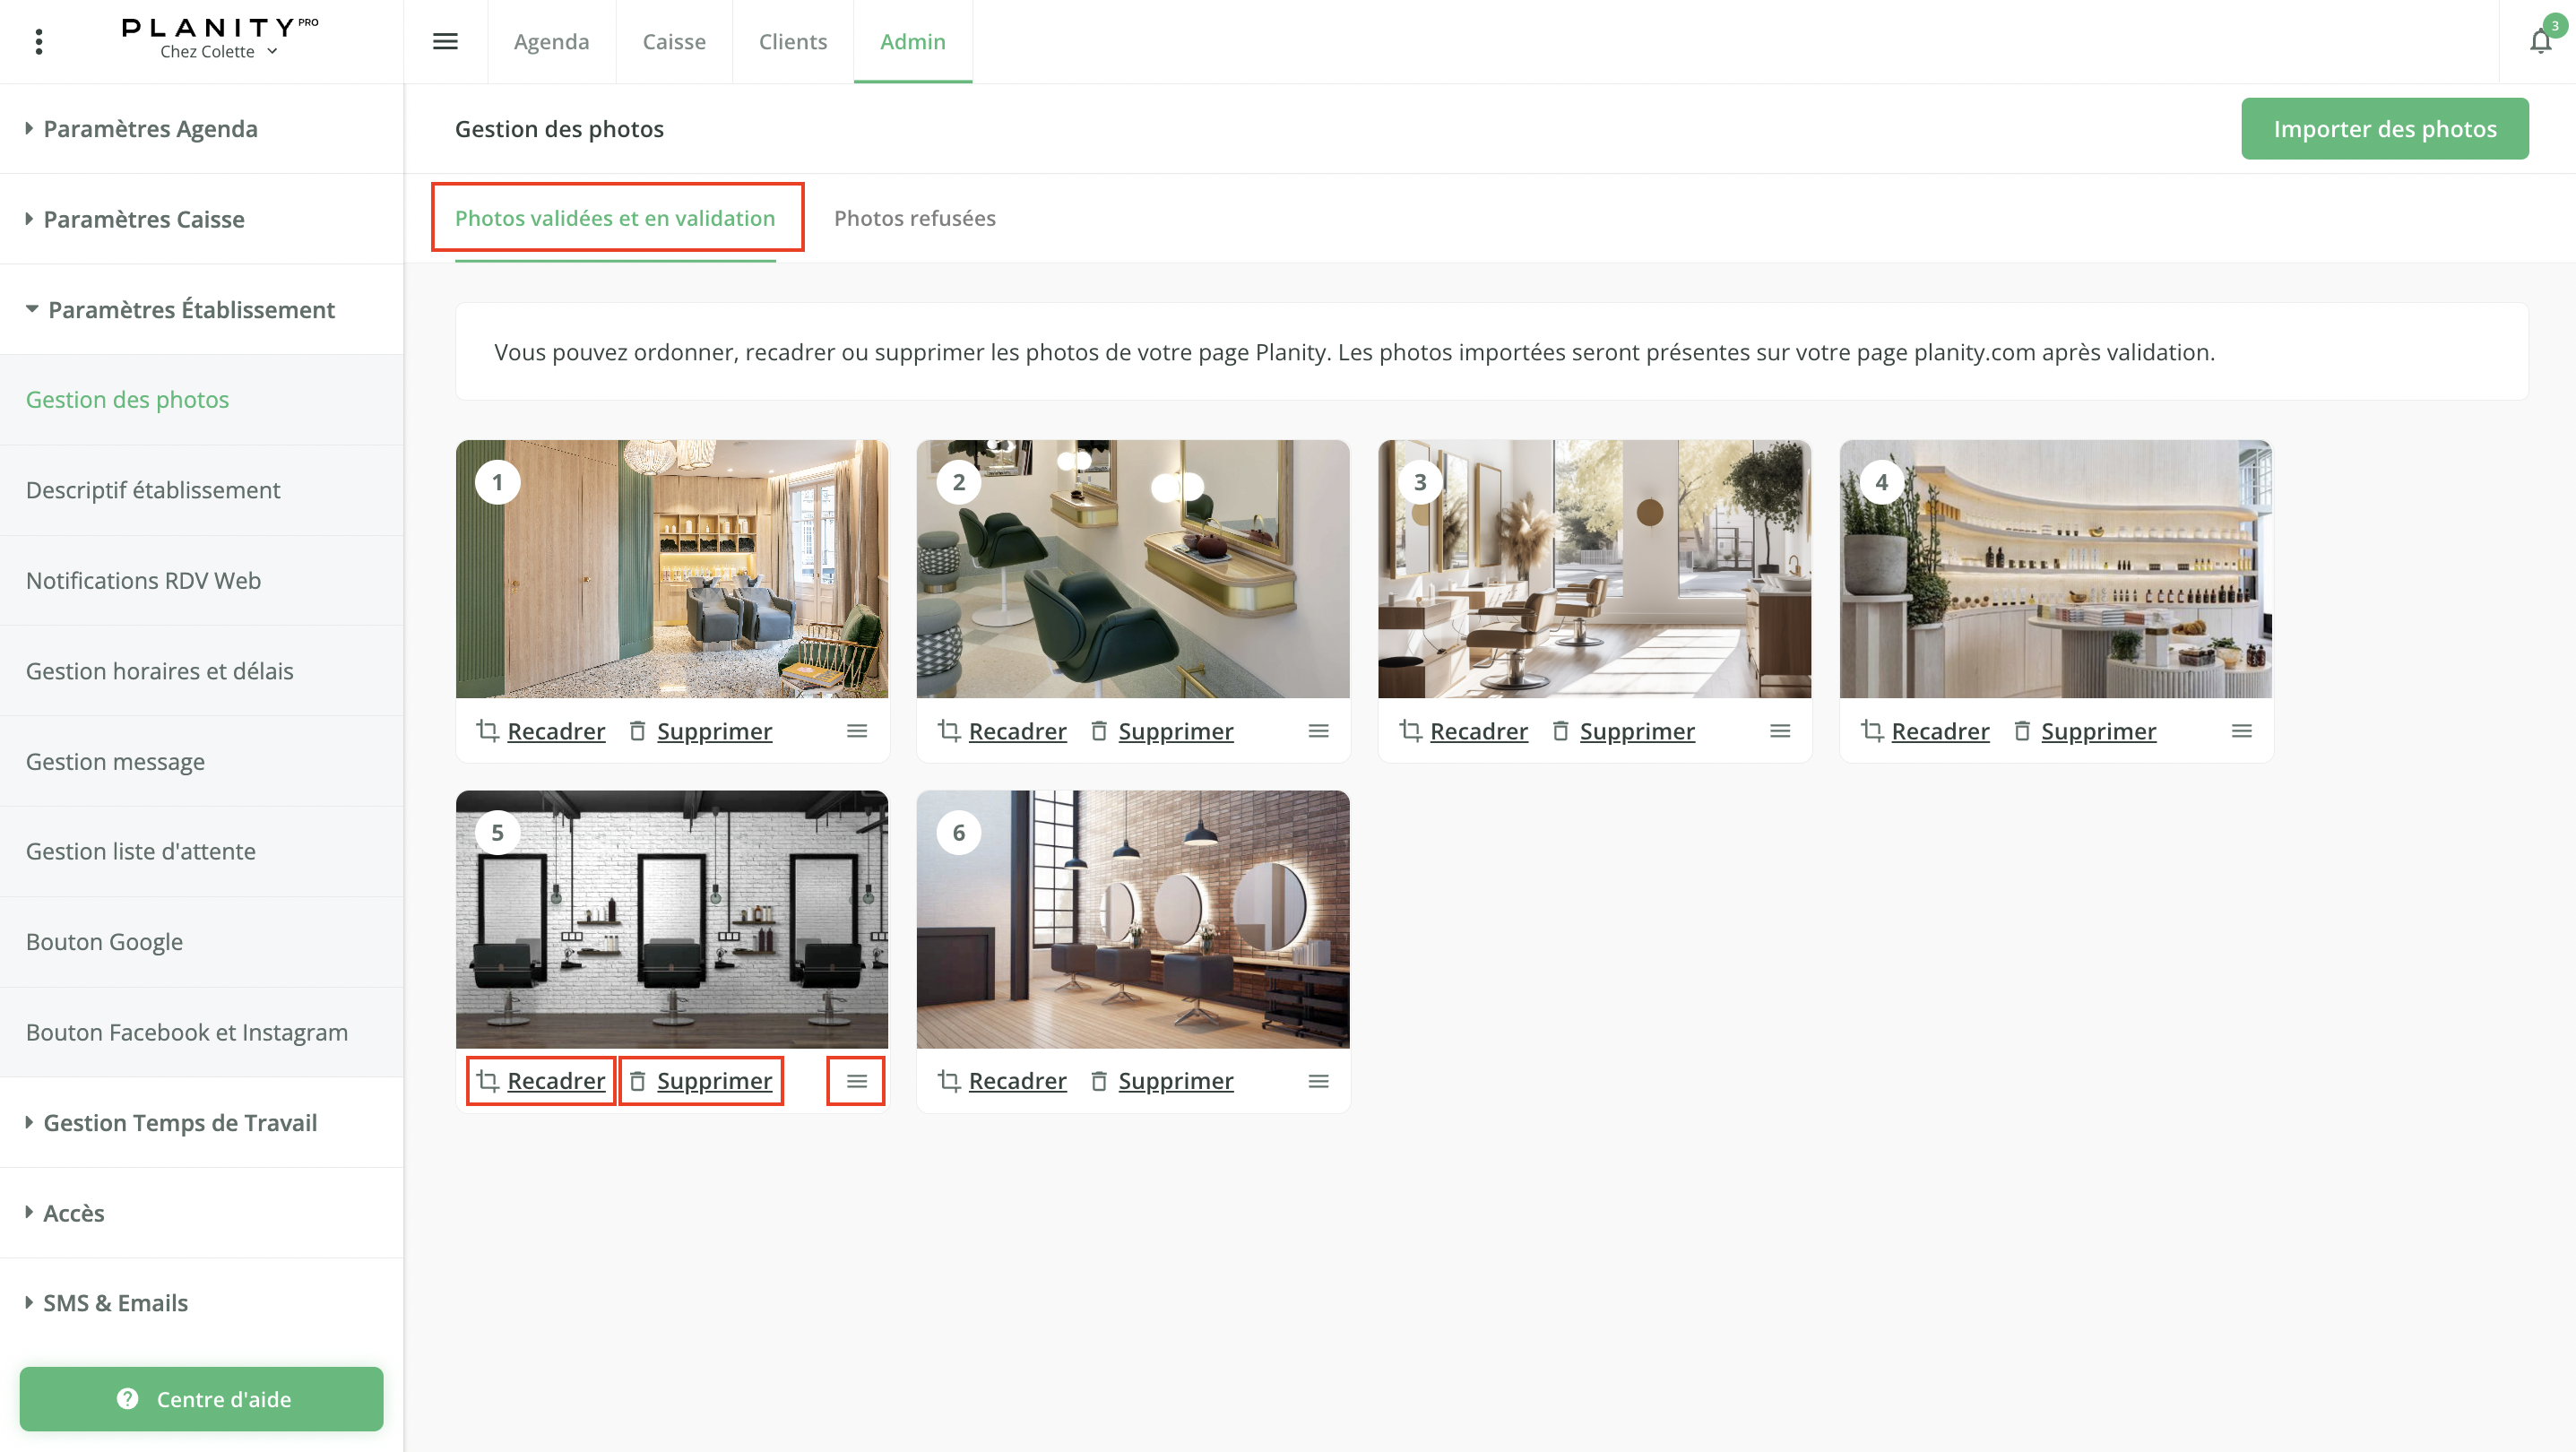Click the trash icon on photo 2
The width and height of the screenshot is (2576, 1452).
(x=1099, y=731)
